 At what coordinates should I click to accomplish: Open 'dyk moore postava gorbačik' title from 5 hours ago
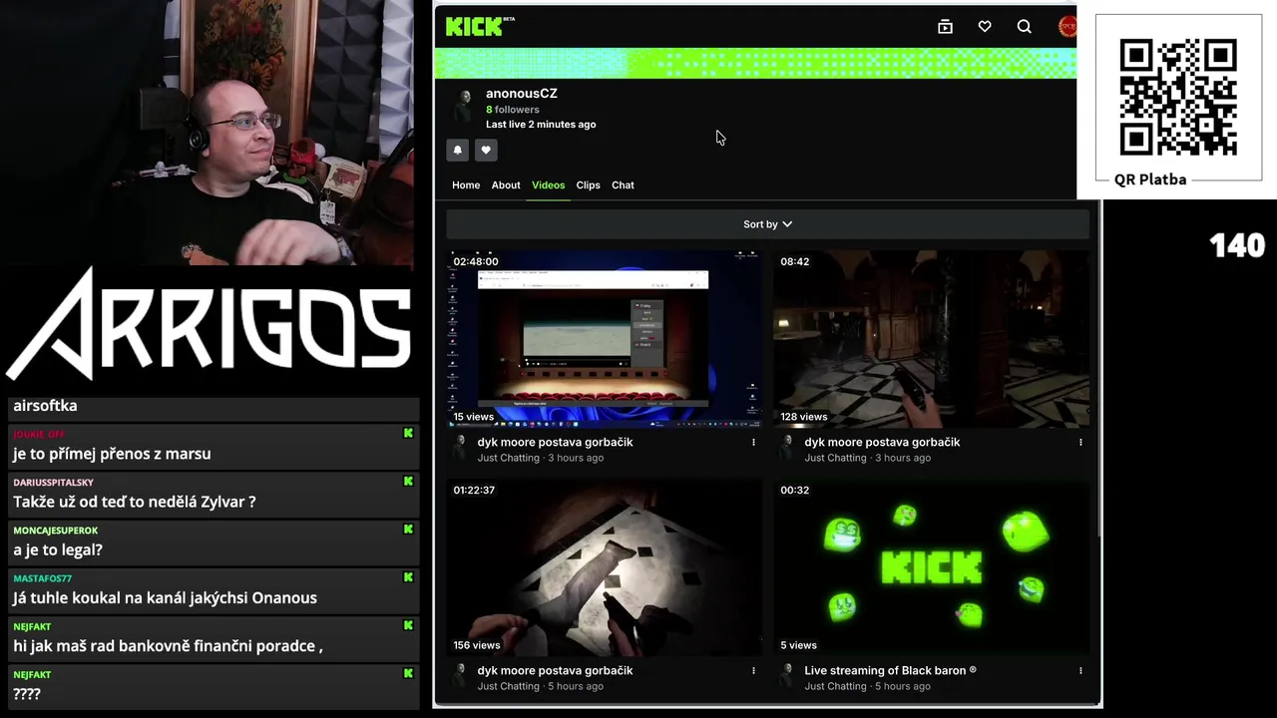click(x=555, y=670)
